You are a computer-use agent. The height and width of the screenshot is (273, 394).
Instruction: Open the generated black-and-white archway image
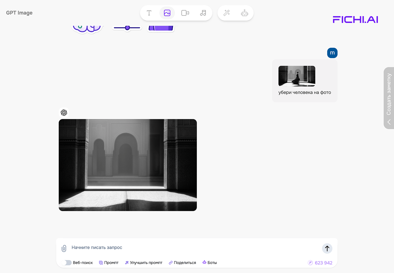click(x=128, y=165)
